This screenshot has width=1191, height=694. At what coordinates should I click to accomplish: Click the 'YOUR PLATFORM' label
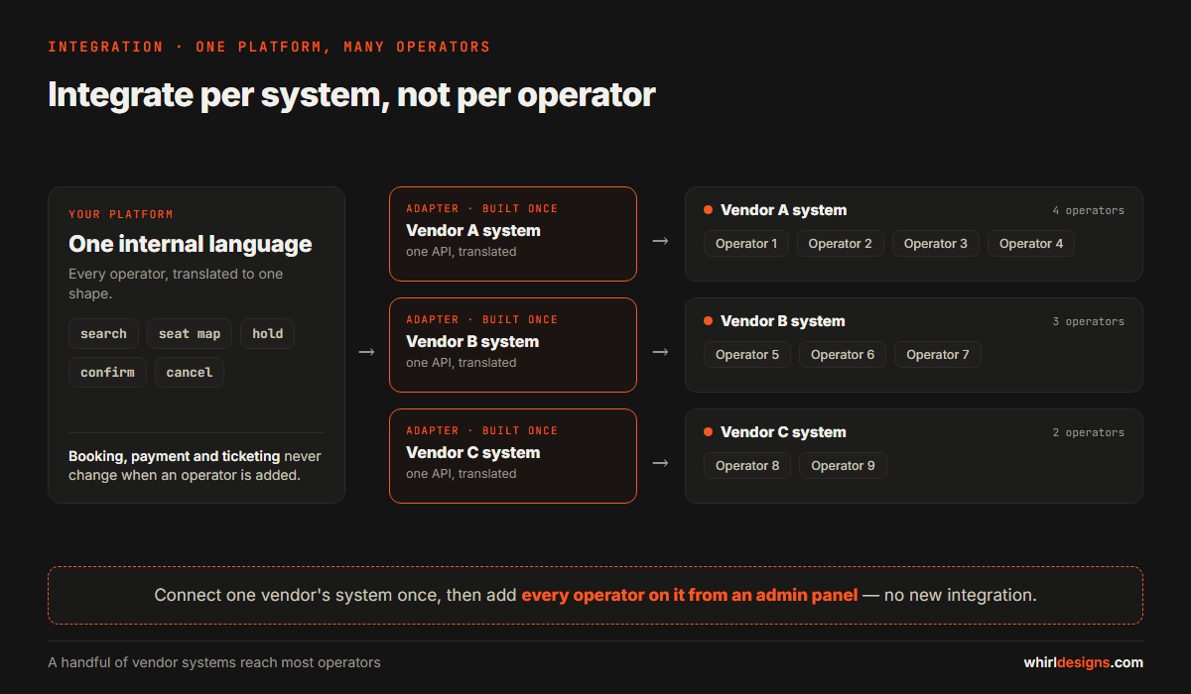pos(121,214)
